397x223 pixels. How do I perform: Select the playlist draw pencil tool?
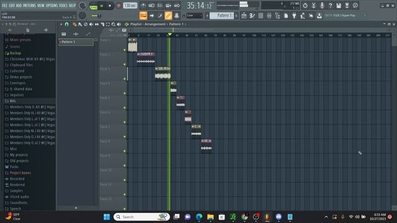[74, 24]
